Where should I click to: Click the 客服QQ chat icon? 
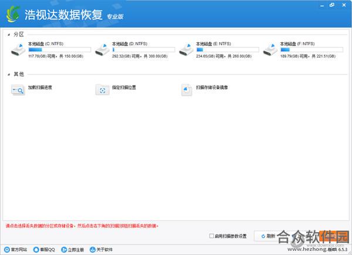(x=36, y=249)
